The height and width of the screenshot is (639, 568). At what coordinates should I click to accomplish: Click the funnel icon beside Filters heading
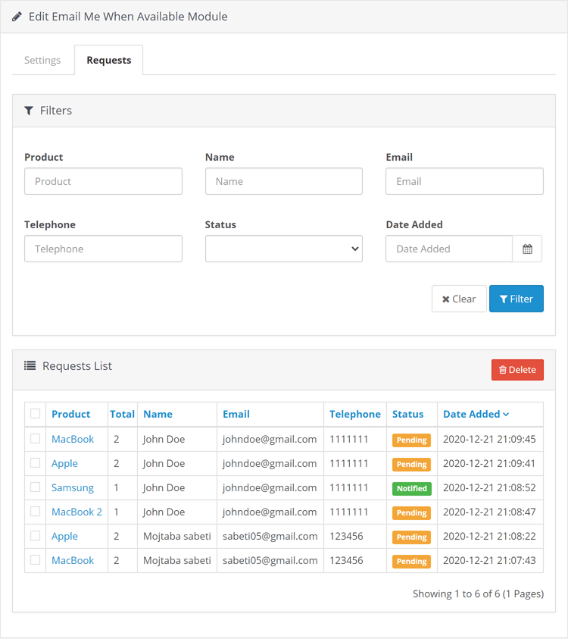coord(29,111)
